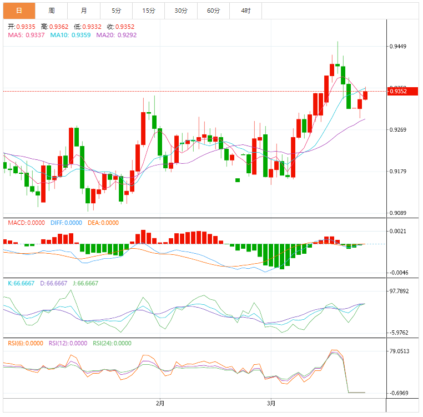423x417 pixels.
Task: Select the 60分 timeframe tab
Action: coord(213,11)
